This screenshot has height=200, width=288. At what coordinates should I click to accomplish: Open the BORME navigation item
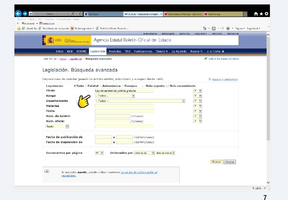tap(81, 51)
